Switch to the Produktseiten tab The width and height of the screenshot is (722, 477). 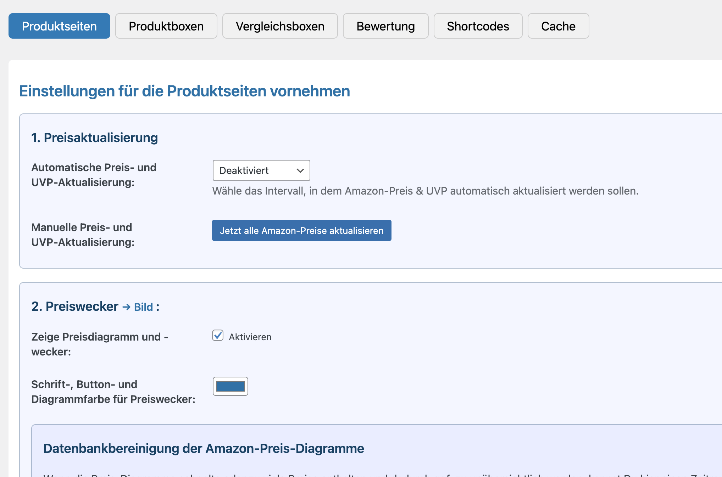pyautogui.click(x=59, y=26)
